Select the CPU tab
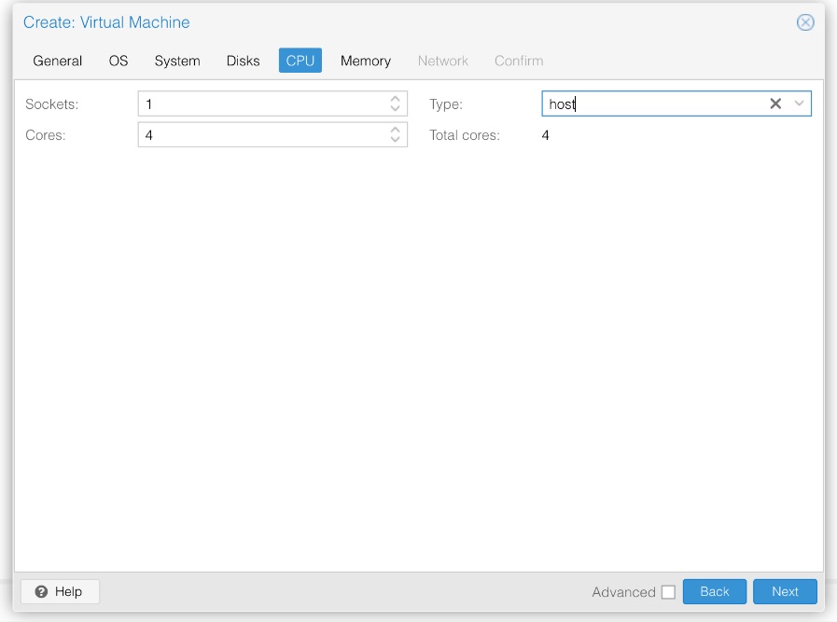 click(300, 61)
